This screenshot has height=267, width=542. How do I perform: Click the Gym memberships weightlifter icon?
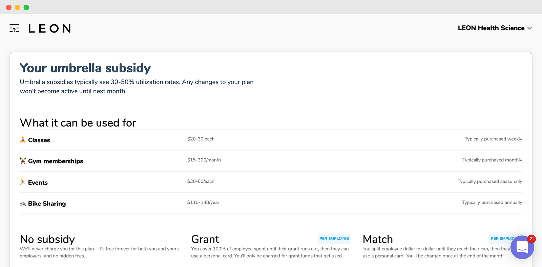click(23, 161)
